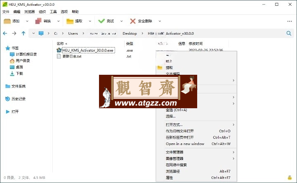297x183 pixels.
Task: Open the Convert (转换) dropdown arrow
Action: tap(58, 21)
